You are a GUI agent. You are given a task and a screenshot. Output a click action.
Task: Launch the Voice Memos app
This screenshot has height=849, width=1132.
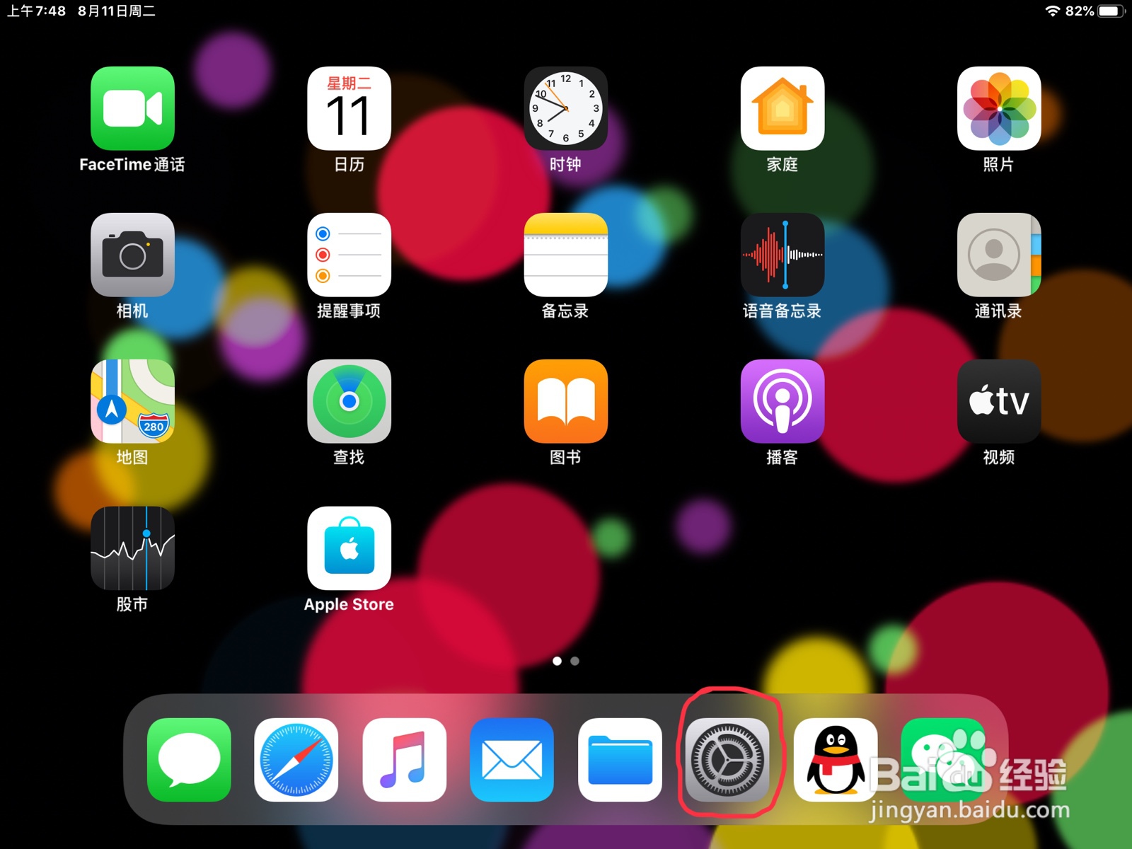(x=782, y=255)
